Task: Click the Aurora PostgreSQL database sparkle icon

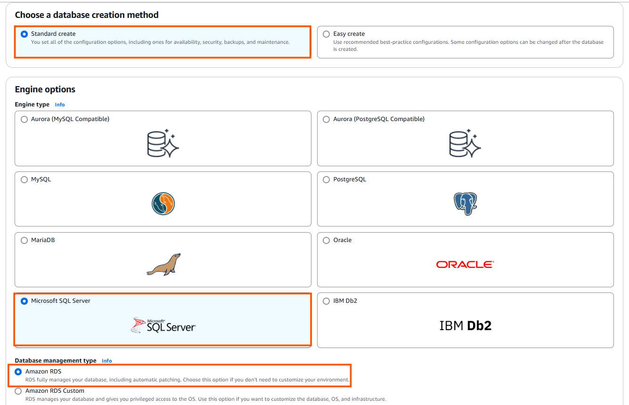Action: point(465,143)
